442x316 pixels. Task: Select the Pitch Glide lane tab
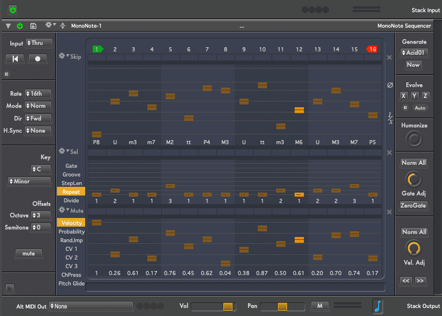(x=71, y=284)
